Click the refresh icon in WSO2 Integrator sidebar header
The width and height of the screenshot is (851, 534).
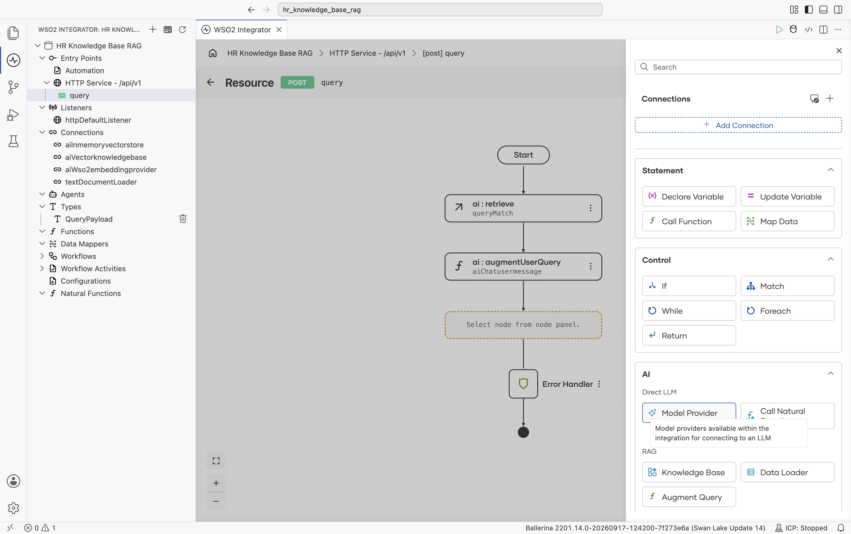(182, 29)
